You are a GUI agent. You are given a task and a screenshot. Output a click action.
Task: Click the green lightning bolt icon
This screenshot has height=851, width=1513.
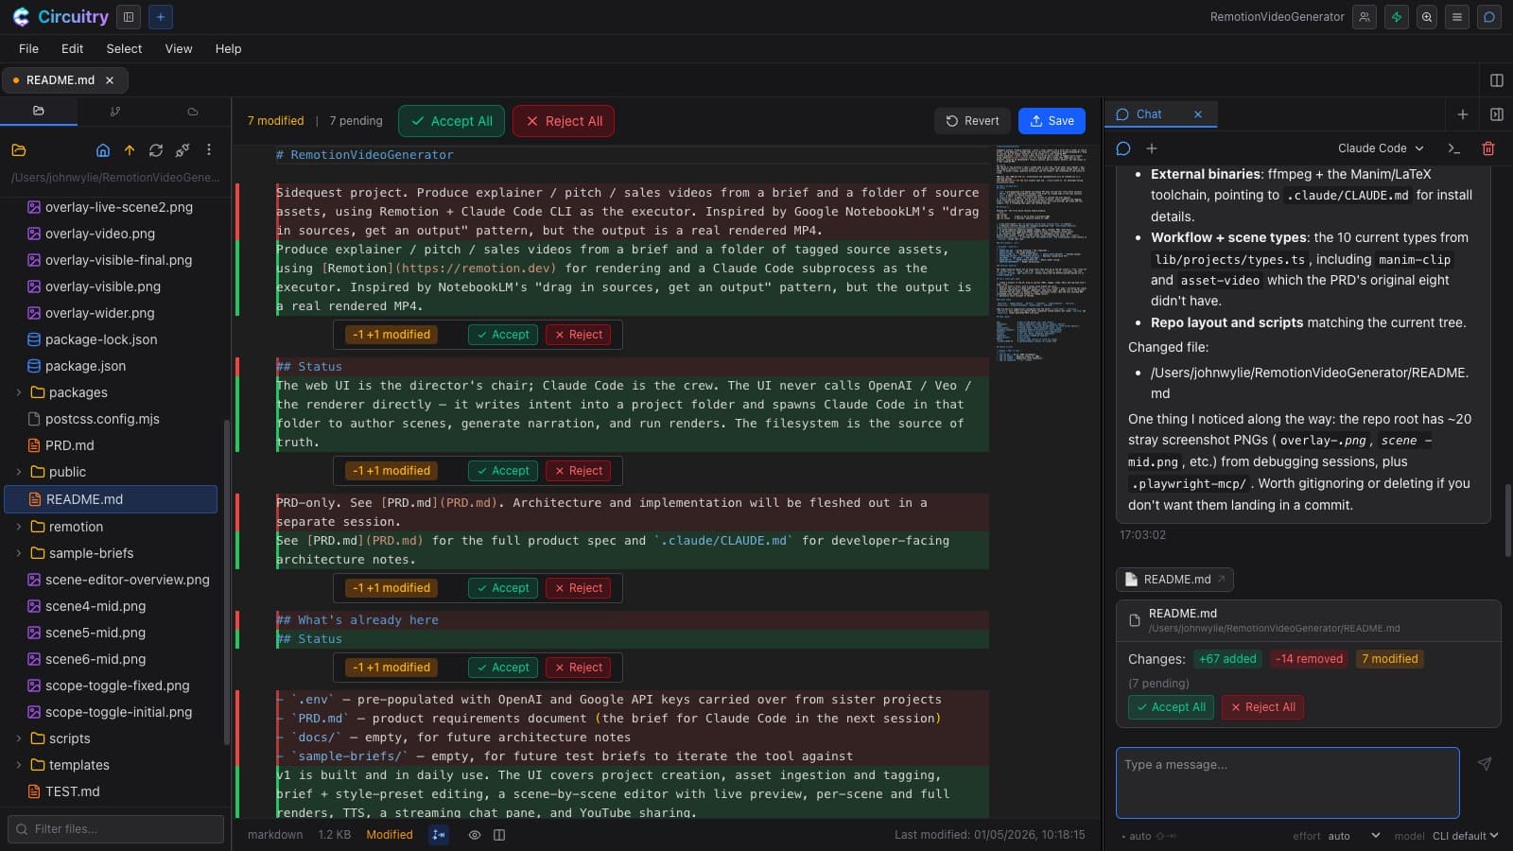click(x=1396, y=16)
